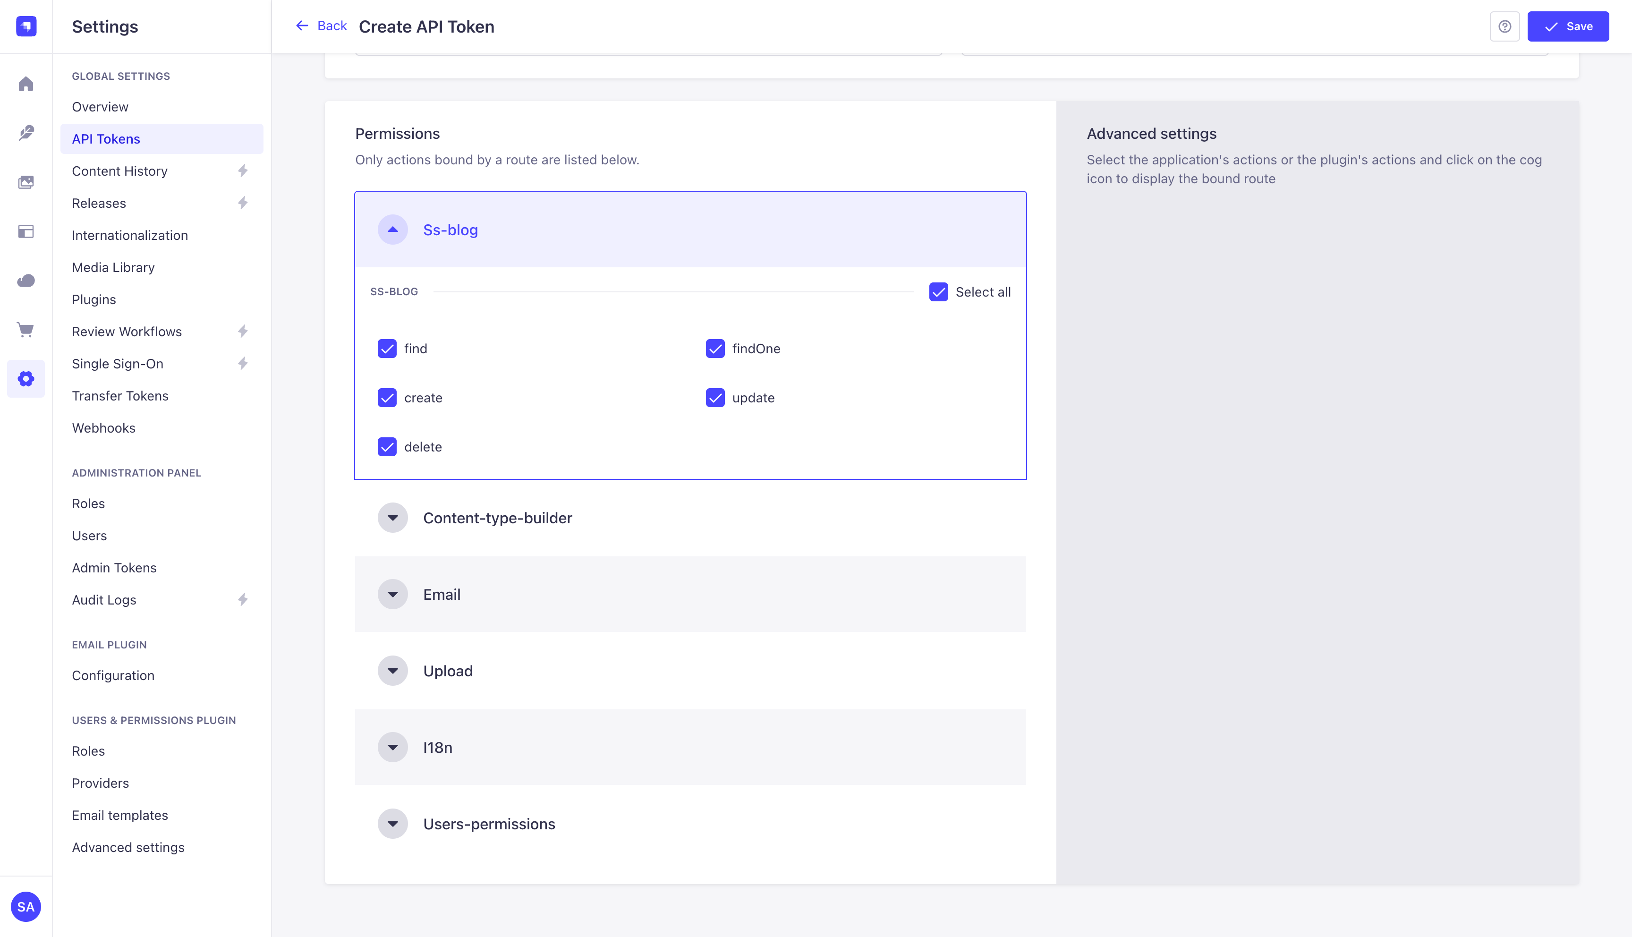
Task: Click the Strapi logo icon
Action: point(25,26)
